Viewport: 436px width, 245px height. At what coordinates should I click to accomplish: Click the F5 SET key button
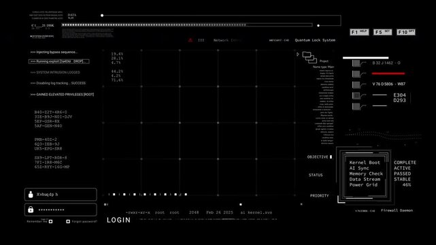[383, 32]
